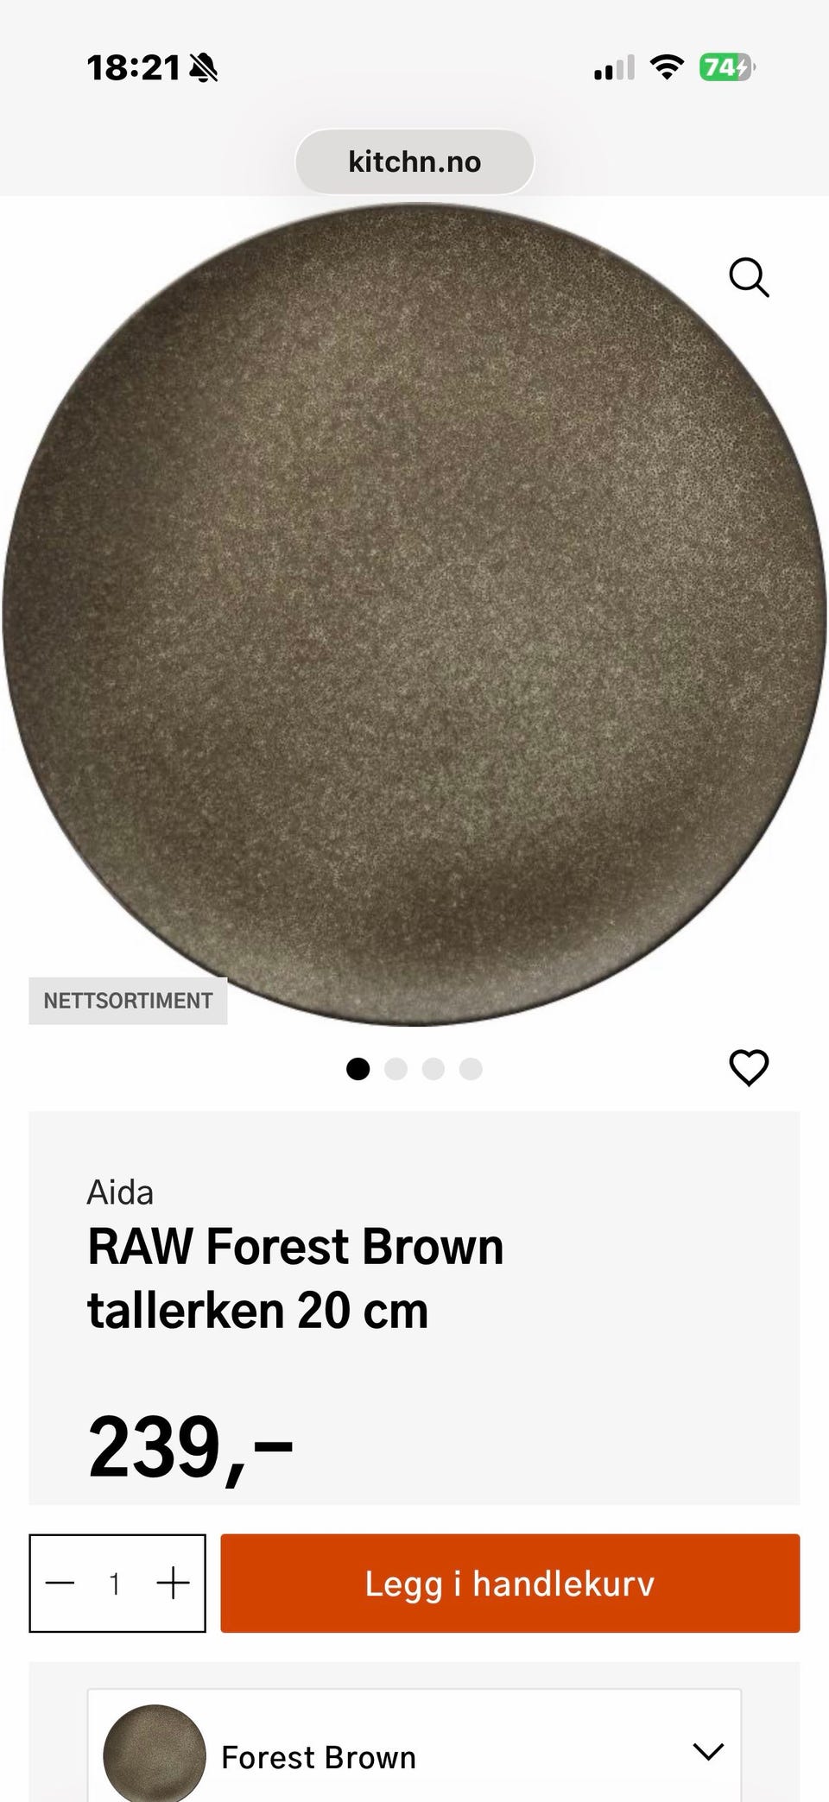Click Legg i handlekurv button
829x1802 pixels.
[x=509, y=1584]
